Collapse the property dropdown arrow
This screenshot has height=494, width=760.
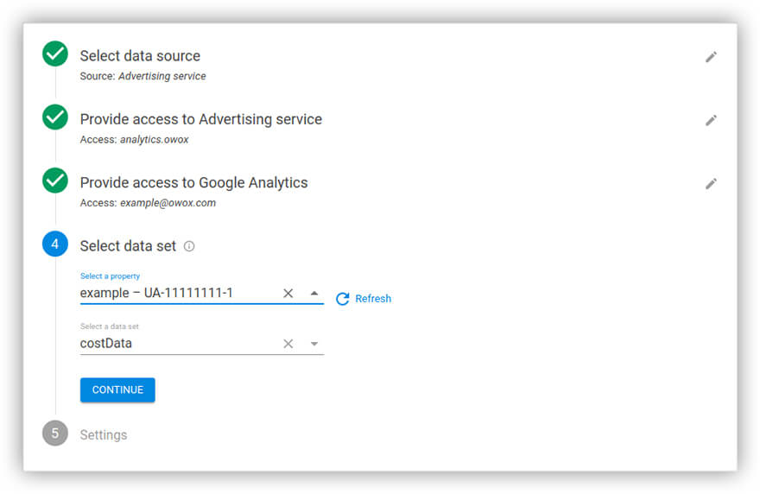314,294
